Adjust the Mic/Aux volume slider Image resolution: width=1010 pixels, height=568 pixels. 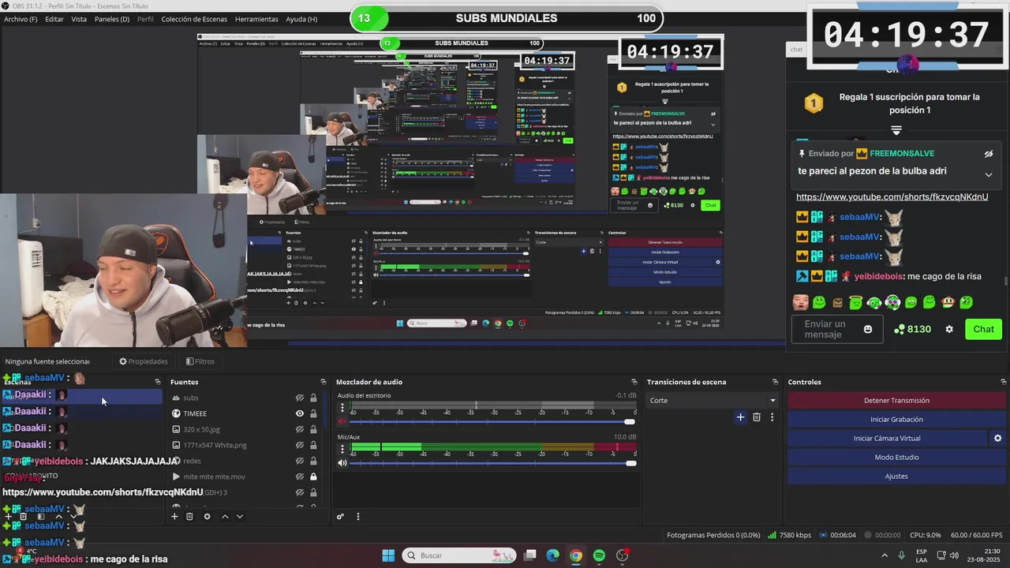point(491,463)
